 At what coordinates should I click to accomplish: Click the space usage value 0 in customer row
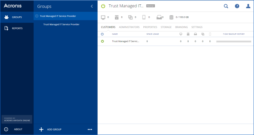[x=147, y=41]
